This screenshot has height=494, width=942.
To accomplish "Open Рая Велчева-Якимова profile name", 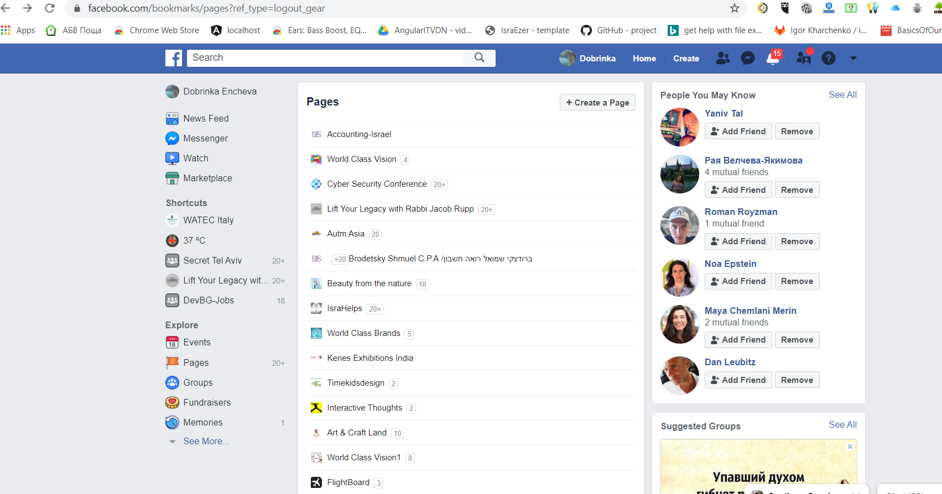I will 753,160.
